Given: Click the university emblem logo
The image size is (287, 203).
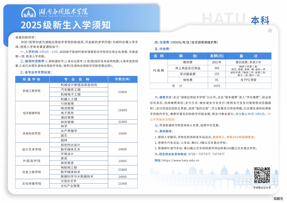Looking at the screenshot, I should 29,13.
